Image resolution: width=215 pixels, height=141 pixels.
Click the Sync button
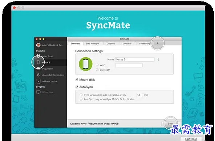tap(170, 124)
